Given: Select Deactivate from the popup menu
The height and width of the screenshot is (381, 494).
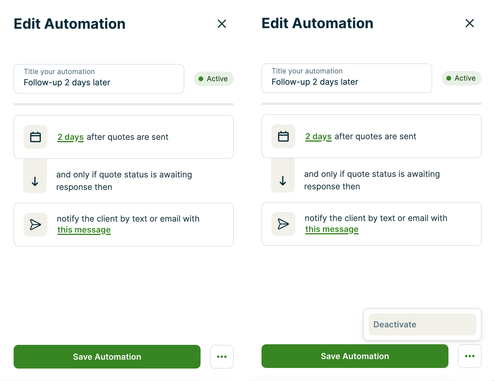Looking at the screenshot, I should tap(422, 324).
